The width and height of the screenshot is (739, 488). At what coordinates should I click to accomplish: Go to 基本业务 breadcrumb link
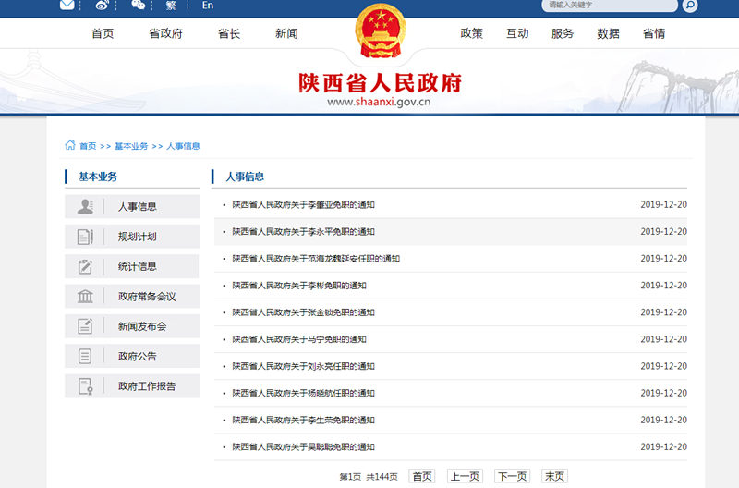[x=131, y=146]
